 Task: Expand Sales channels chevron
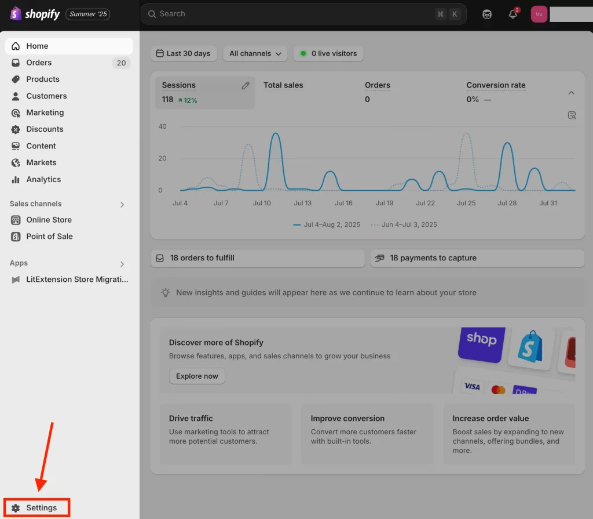tap(122, 205)
